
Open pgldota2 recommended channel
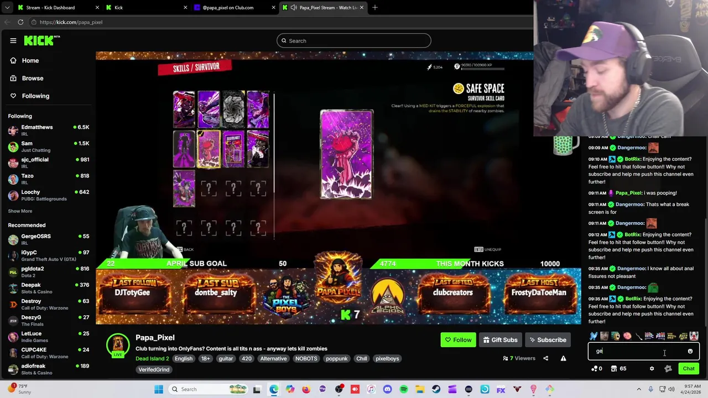49,272
